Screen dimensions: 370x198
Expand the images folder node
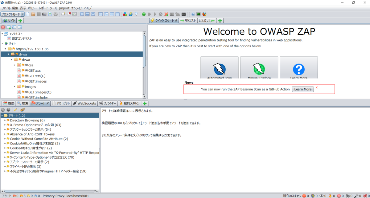coord(14,87)
